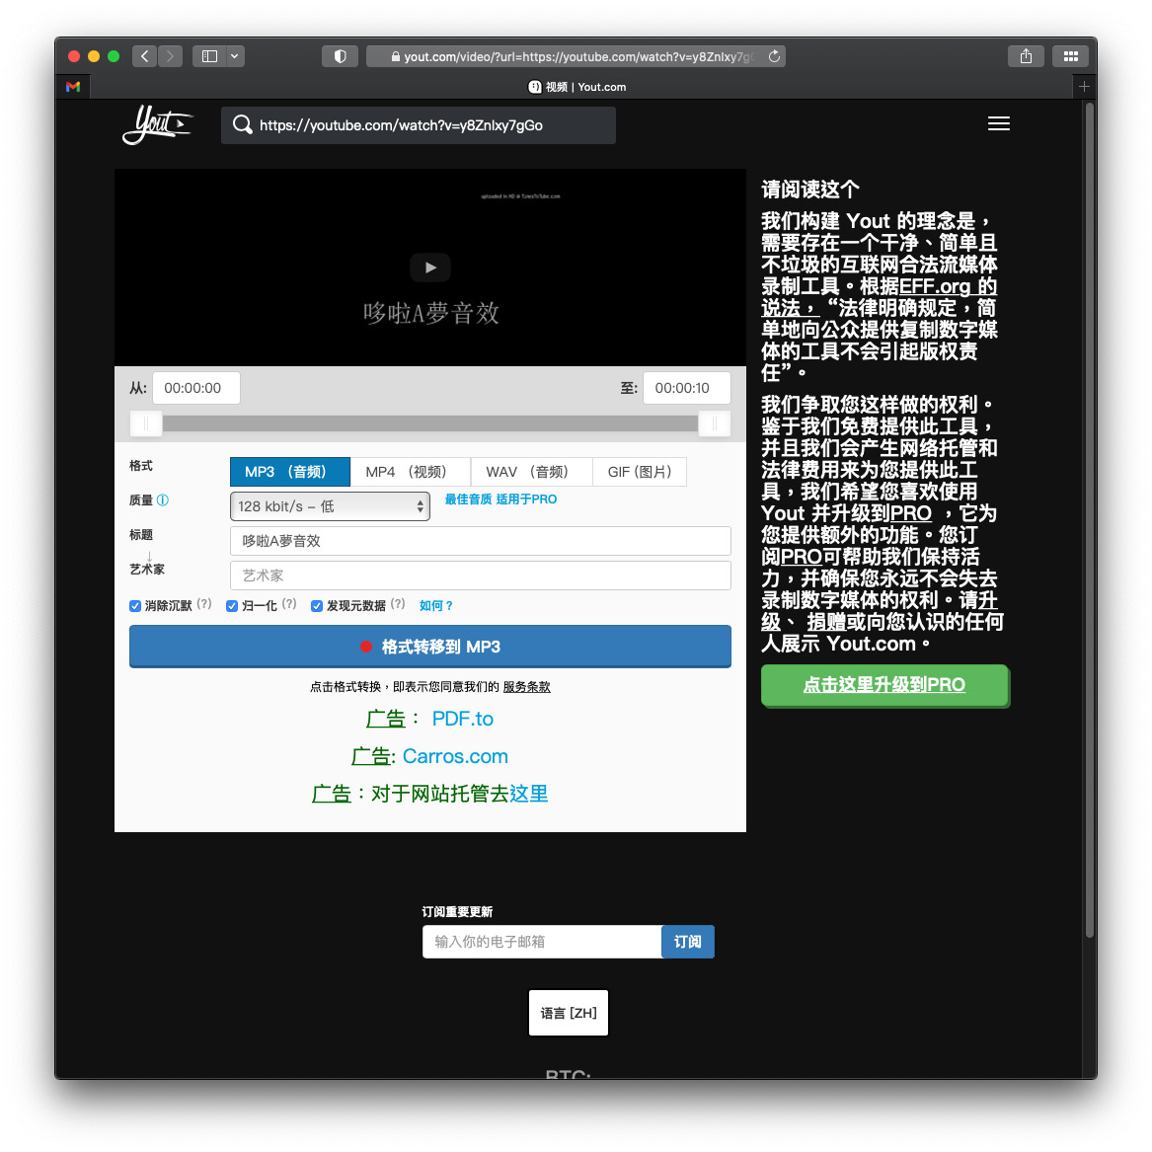Open the hamburger menu icon
This screenshot has height=1152, width=1152.
(998, 123)
